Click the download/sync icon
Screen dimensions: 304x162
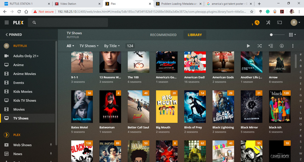click(x=282, y=46)
